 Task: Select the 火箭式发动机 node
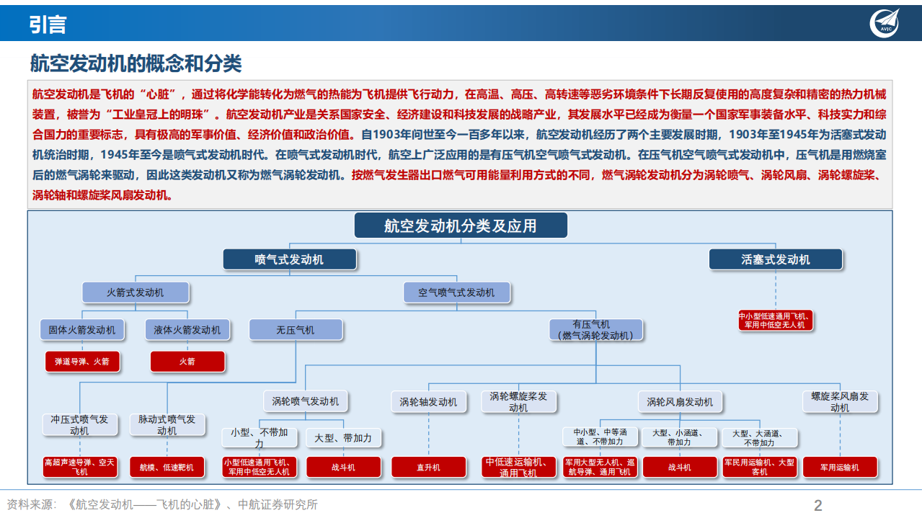tap(135, 292)
